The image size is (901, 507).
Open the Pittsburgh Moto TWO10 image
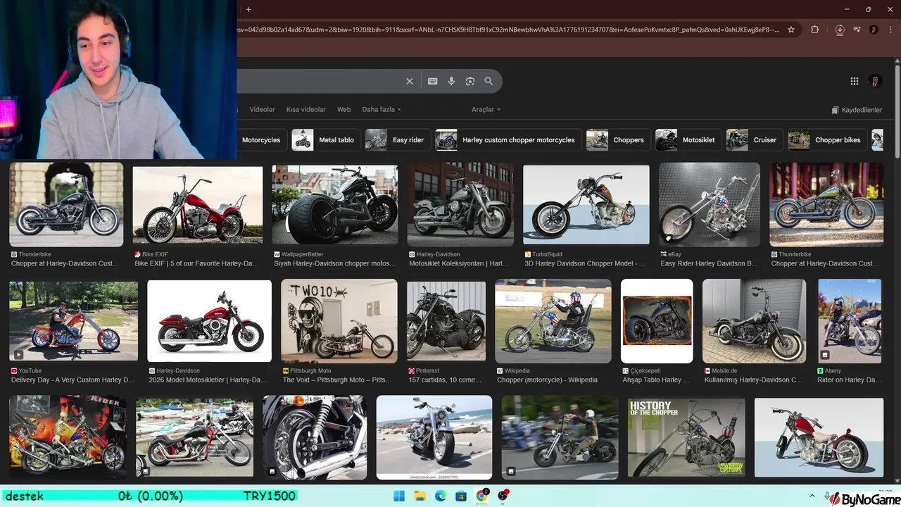[339, 321]
